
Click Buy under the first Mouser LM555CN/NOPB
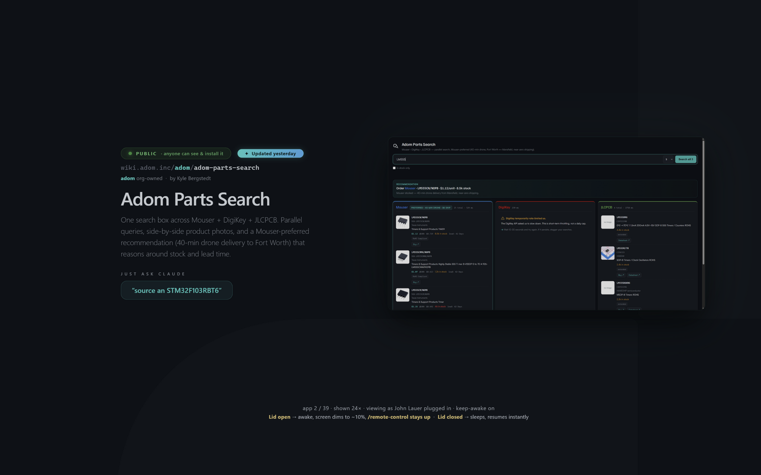click(416, 244)
